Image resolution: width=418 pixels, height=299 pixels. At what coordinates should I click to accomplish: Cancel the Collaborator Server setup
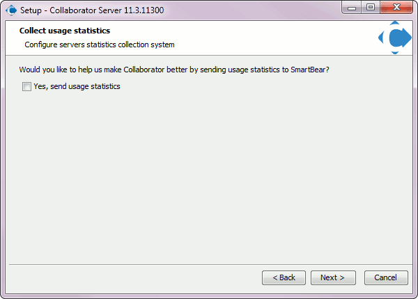pyautogui.click(x=386, y=277)
